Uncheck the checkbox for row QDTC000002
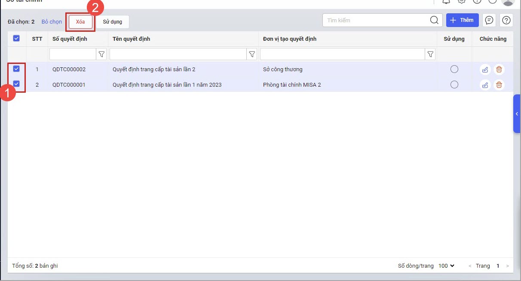521x281 pixels. coord(17,69)
